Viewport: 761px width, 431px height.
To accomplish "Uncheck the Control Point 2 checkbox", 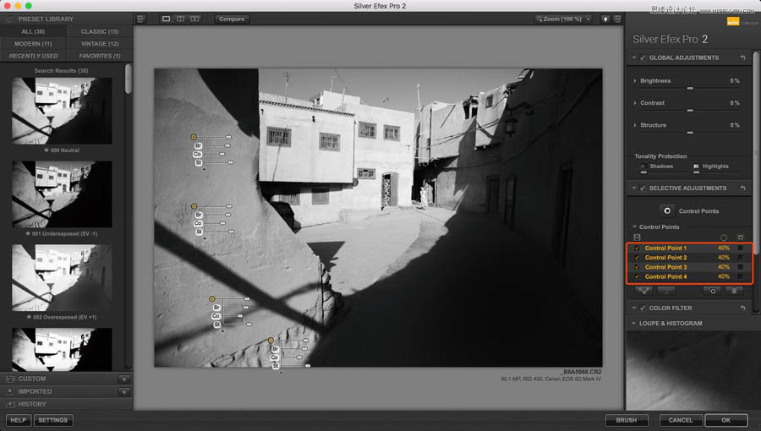I will 637,258.
